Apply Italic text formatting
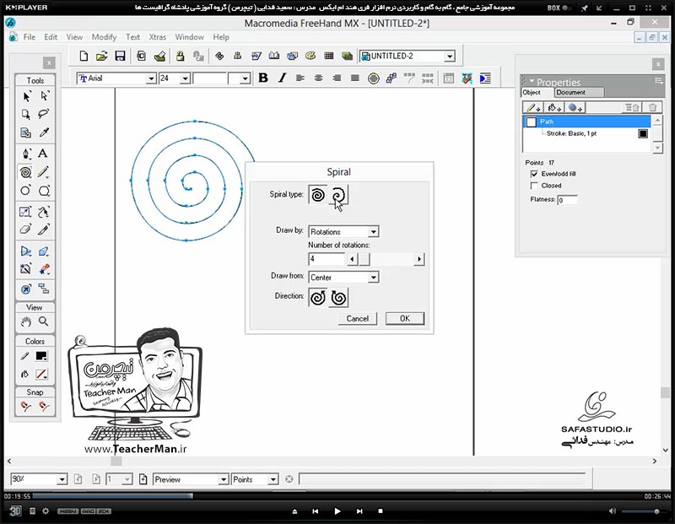The height and width of the screenshot is (524, 675). point(282,78)
